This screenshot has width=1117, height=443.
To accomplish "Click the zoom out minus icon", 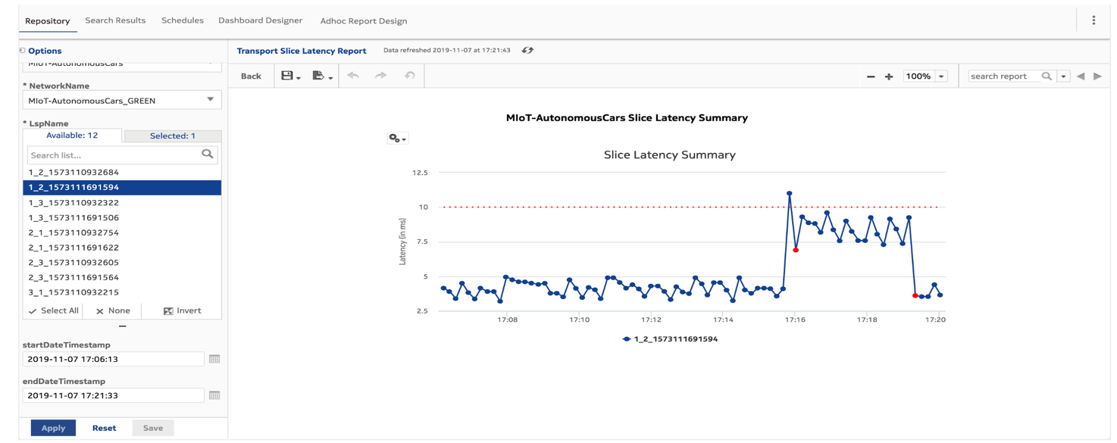I will (x=870, y=76).
